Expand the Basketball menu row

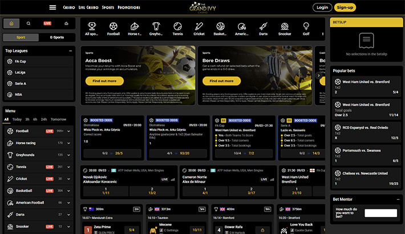tap(68, 191)
